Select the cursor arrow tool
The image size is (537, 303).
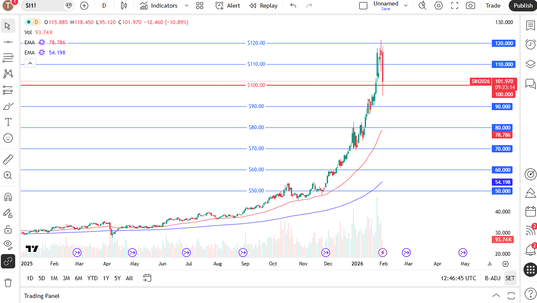click(x=8, y=26)
